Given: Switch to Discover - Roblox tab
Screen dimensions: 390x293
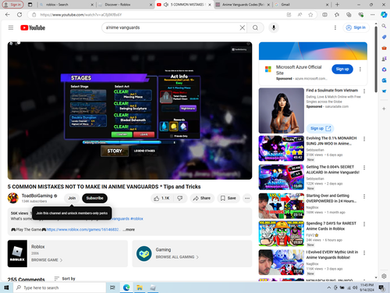Looking at the screenshot, I should 125,5.
